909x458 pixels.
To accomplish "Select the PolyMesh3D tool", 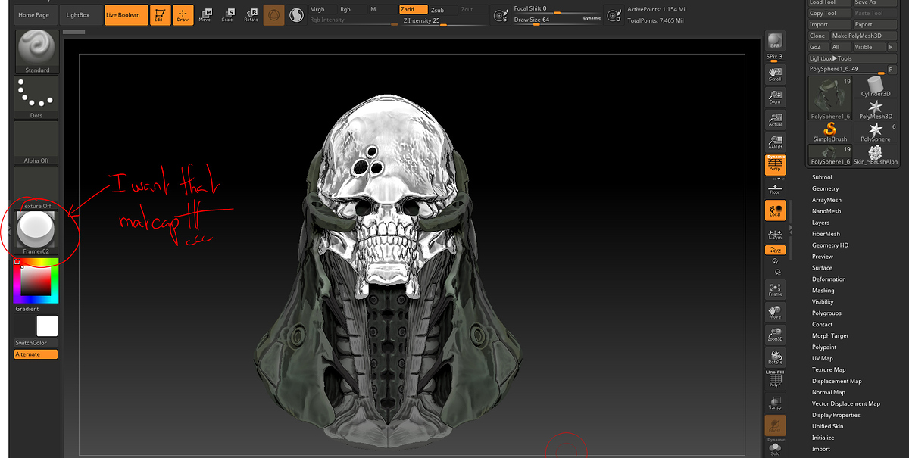I will (x=876, y=110).
